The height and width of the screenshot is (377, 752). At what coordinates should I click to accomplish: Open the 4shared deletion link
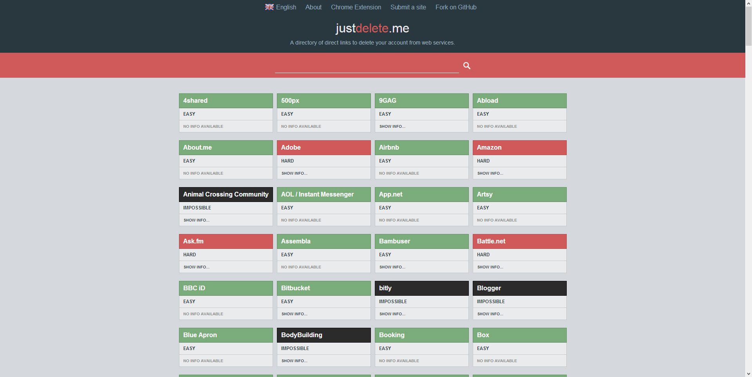pos(226,101)
